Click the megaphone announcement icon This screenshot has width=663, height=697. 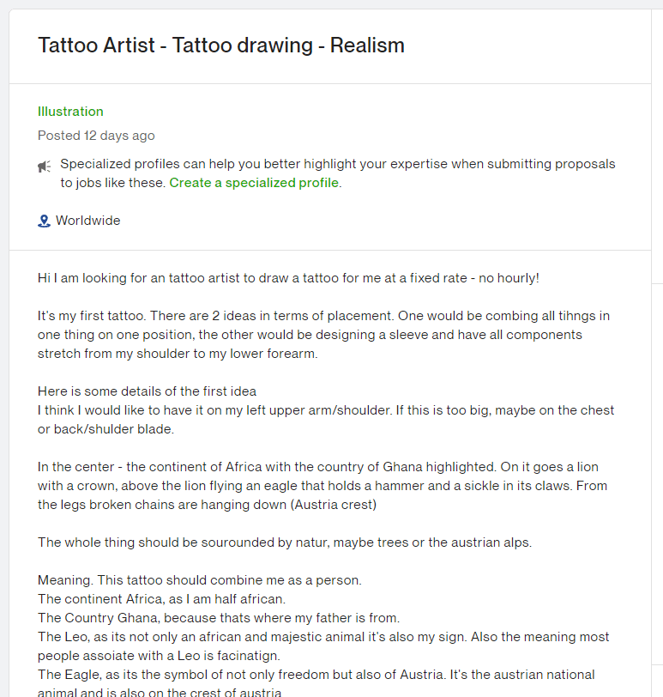pos(45,166)
